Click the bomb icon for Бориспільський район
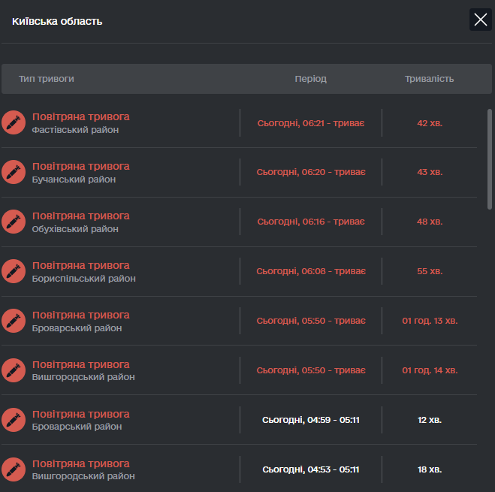Image resolution: width=495 pixels, height=492 pixels. click(14, 271)
